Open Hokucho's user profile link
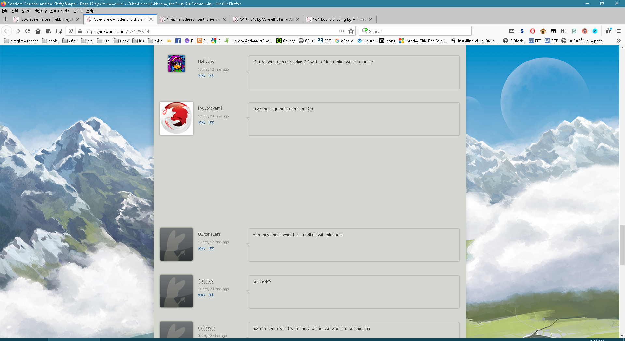Image resolution: width=625 pixels, height=341 pixels. coord(206,61)
